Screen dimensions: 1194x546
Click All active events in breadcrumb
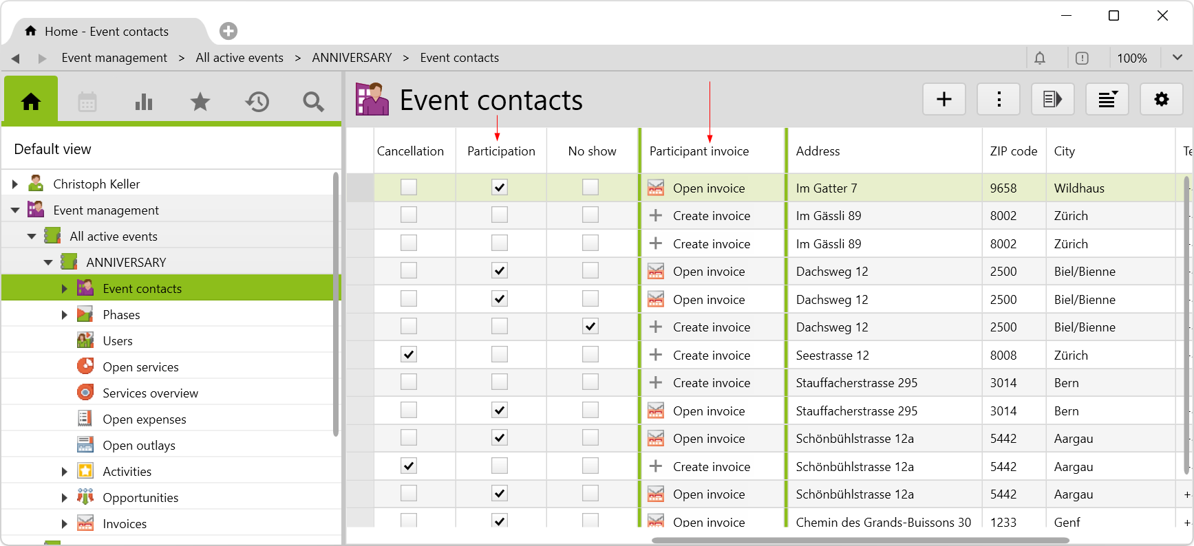pyautogui.click(x=239, y=58)
